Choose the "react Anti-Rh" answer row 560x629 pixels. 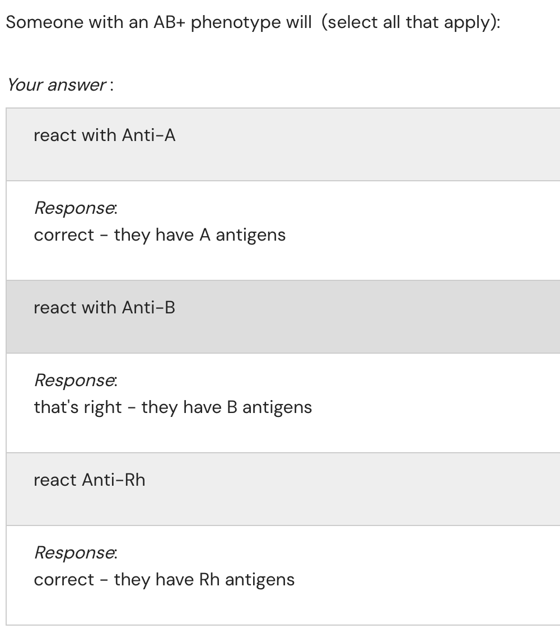(x=90, y=480)
